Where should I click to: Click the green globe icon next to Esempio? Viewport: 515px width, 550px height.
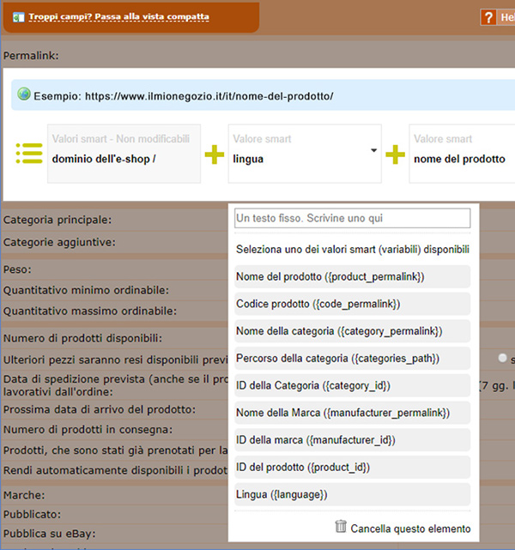tap(24, 94)
